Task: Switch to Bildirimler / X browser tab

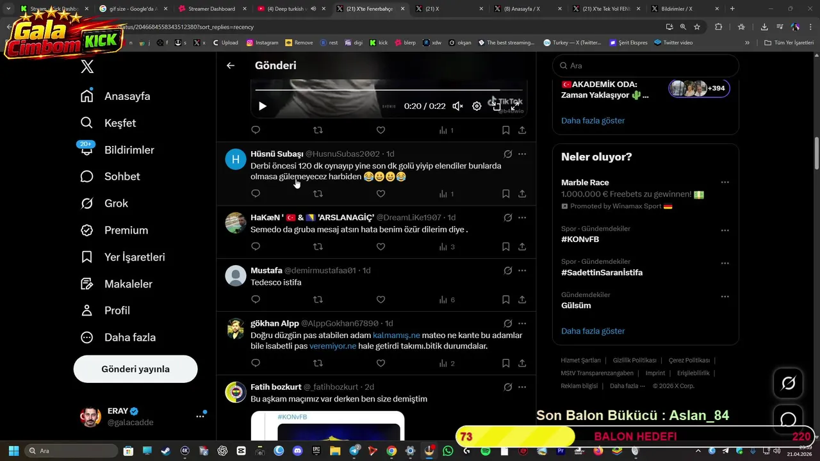Action: pyautogui.click(x=683, y=9)
